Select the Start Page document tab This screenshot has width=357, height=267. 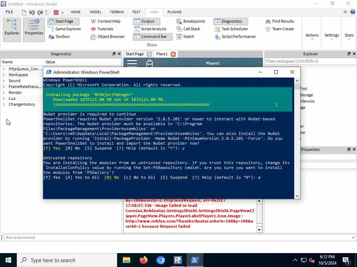pos(135,54)
